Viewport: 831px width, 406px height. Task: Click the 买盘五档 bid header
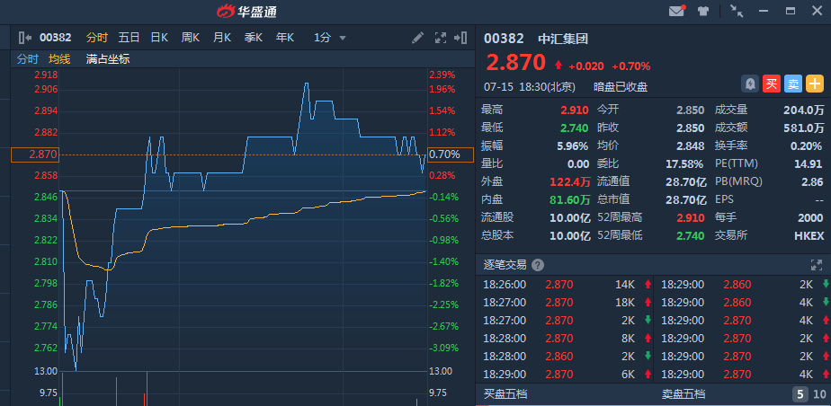click(505, 394)
